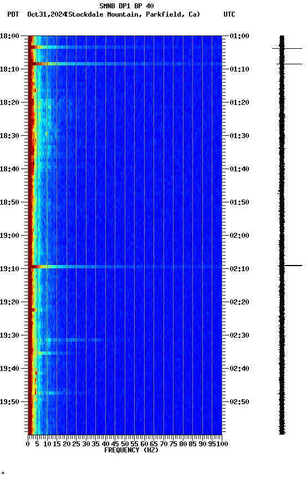Click the '18:30' PDT time label
Image resolution: width=306 pixels, height=479 pixels.
(x=9, y=136)
